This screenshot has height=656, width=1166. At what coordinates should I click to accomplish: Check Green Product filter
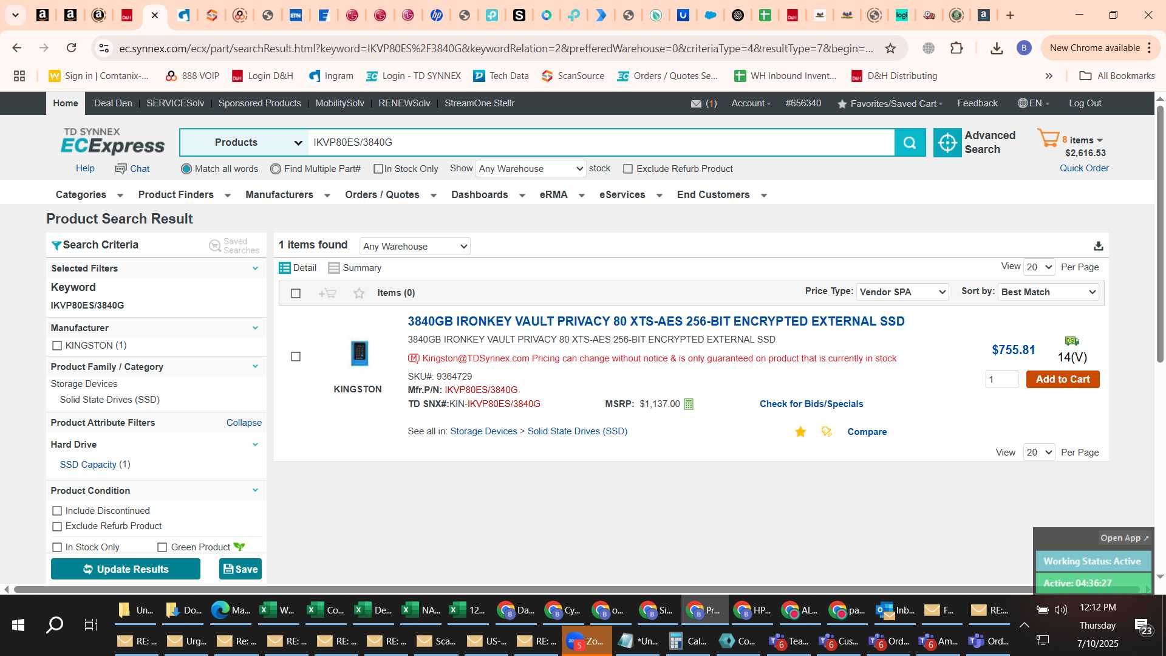pos(162,547)
